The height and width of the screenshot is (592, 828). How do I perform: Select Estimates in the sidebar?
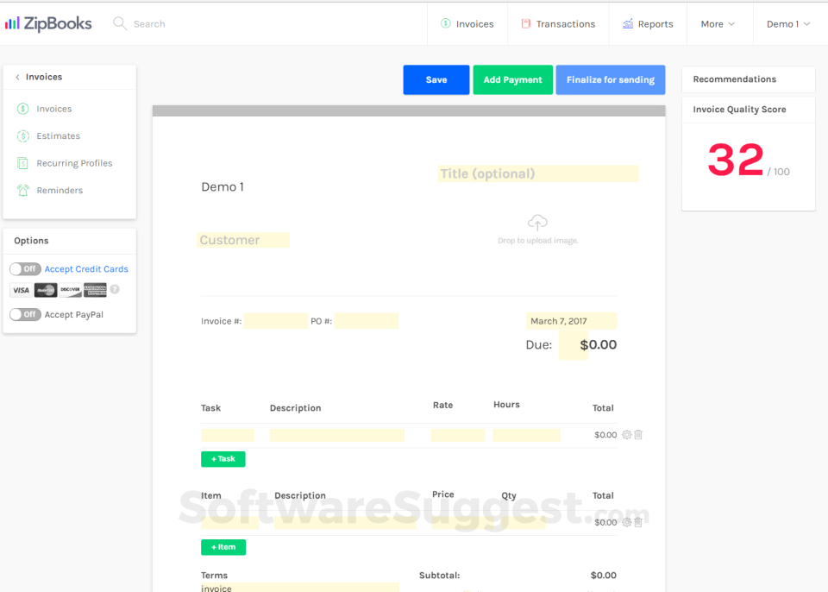(x=58, y=135)
